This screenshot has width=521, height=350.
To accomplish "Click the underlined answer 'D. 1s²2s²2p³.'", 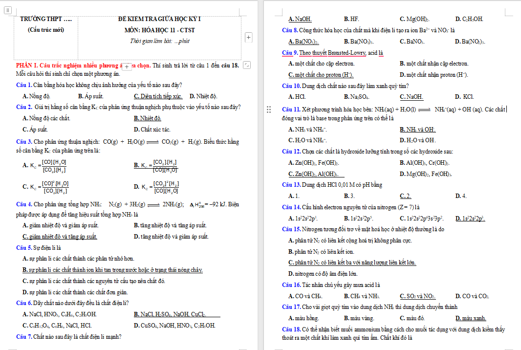I will pos(470,219).
